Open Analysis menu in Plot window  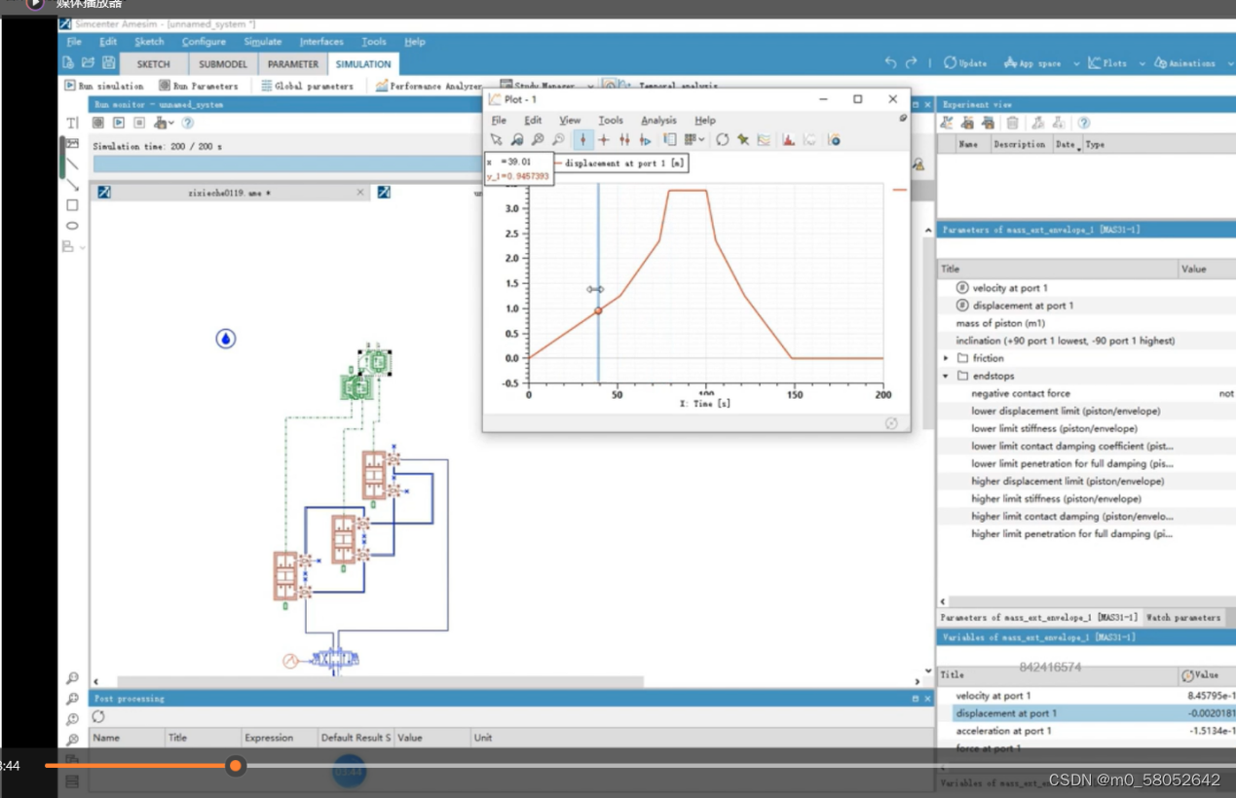coord(658,121)
